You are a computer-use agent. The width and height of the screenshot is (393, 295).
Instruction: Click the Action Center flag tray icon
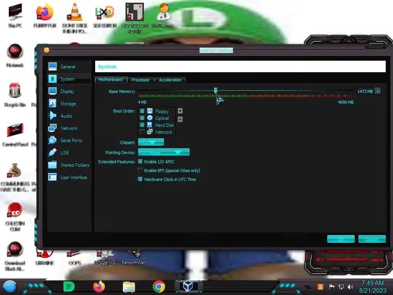pos(332,287)
